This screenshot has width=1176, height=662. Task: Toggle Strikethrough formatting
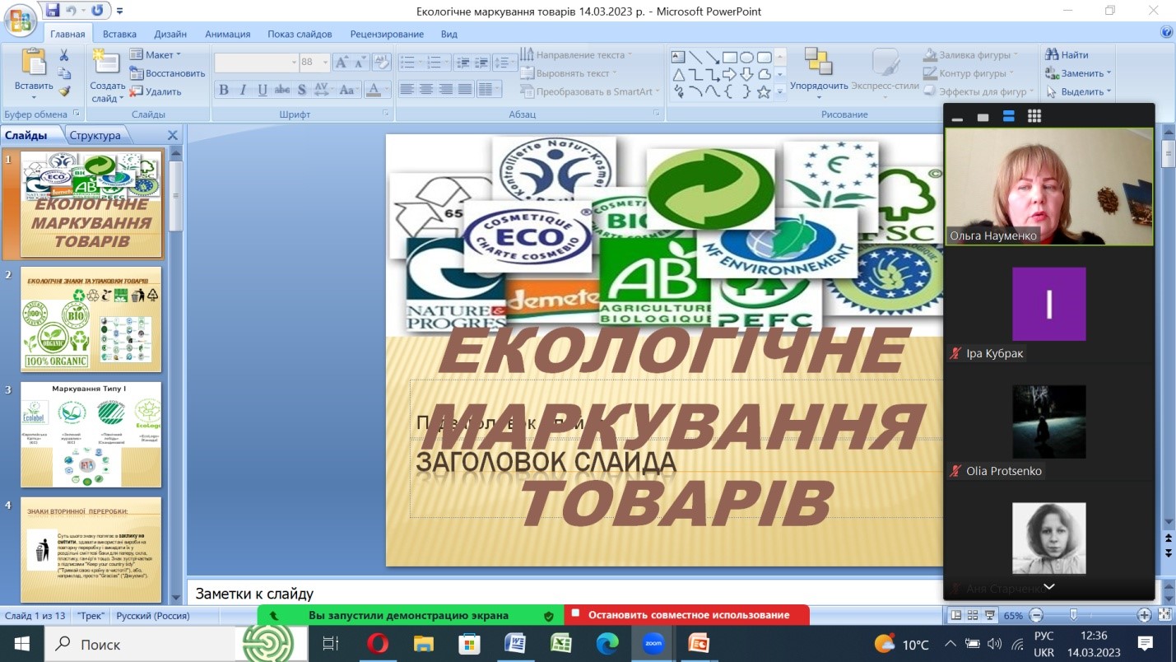282,90
